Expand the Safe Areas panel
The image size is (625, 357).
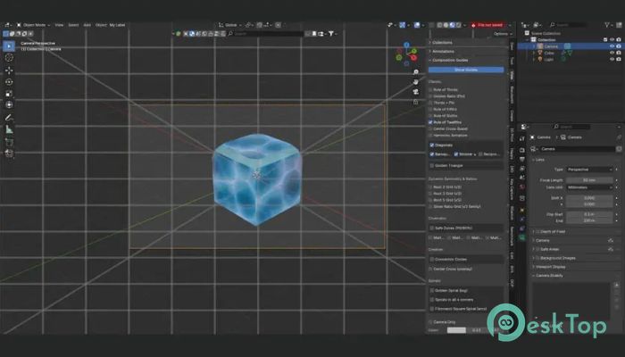[x=549, y=249]
